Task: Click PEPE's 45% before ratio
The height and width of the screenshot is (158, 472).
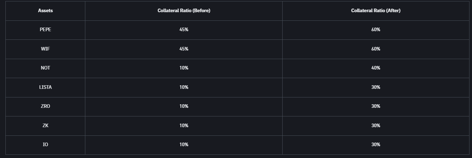Action: [x=184, y=30]
